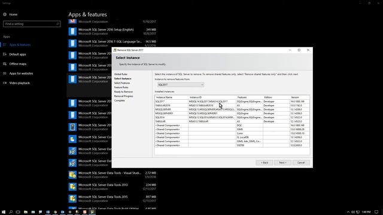383x215 pixels.
Task: Open File Explorer from the taskbar
Action: [x=26, y=212]
